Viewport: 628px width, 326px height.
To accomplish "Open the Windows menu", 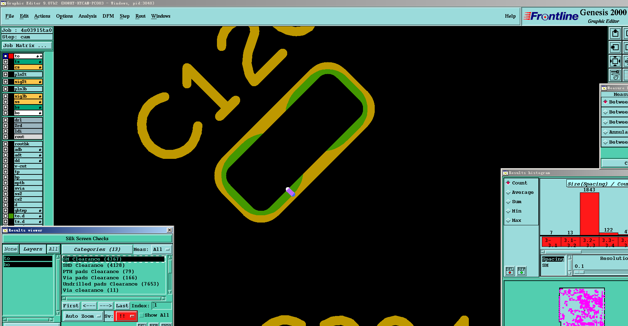I will pyautogui.click(x=161, y=16).
